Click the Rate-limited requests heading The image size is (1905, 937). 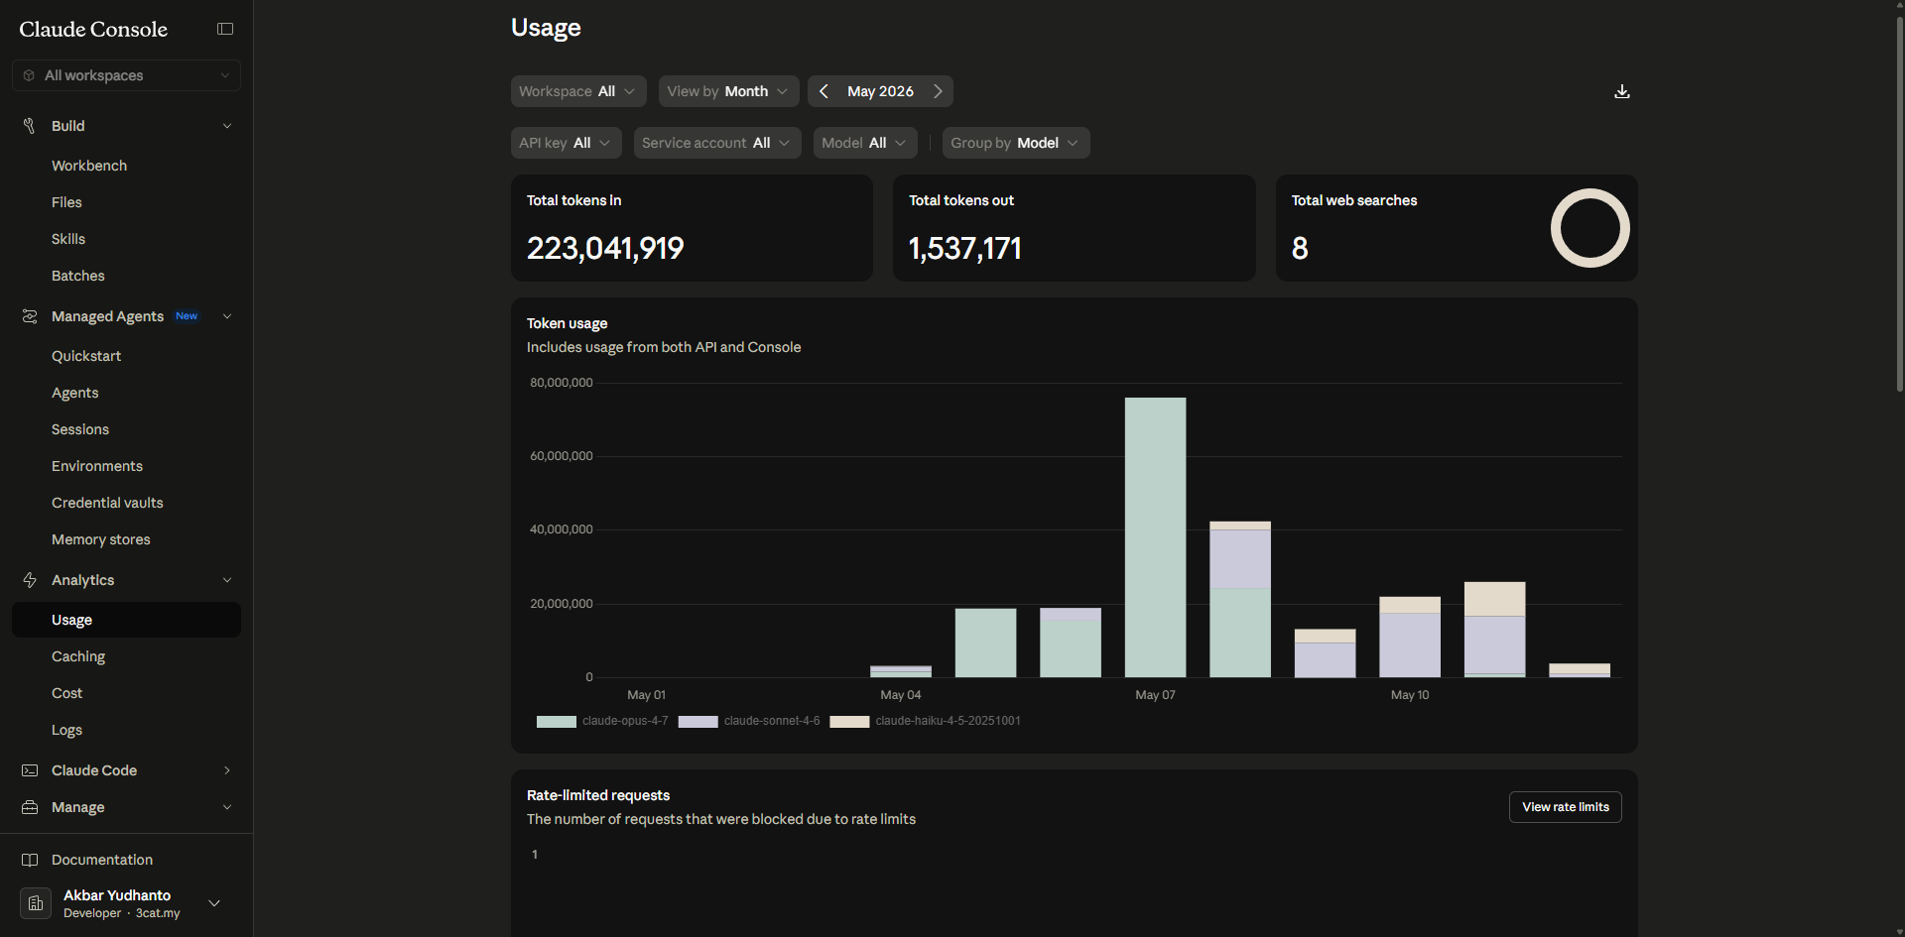click(x=598, y=795)
